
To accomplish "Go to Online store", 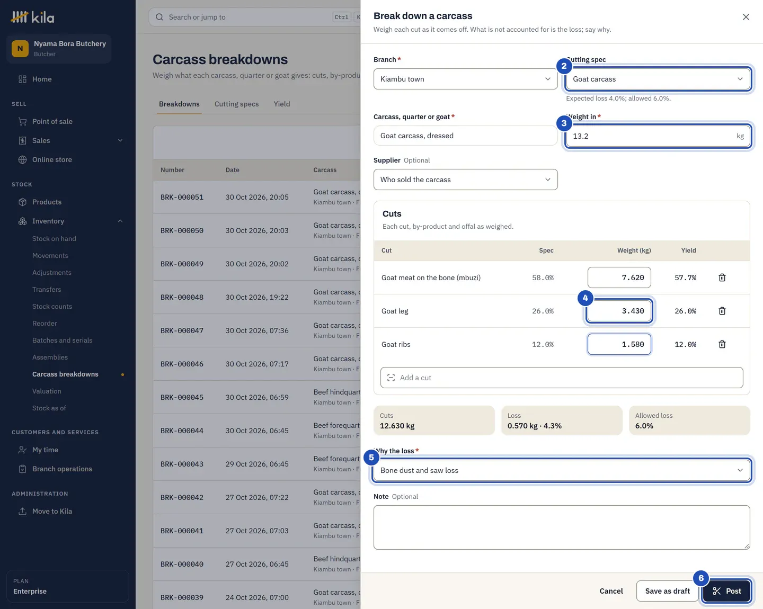I will tap(52, 159).
